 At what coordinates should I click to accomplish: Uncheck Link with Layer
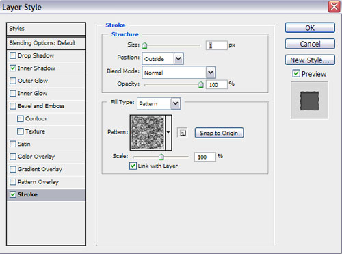(133, 166)
